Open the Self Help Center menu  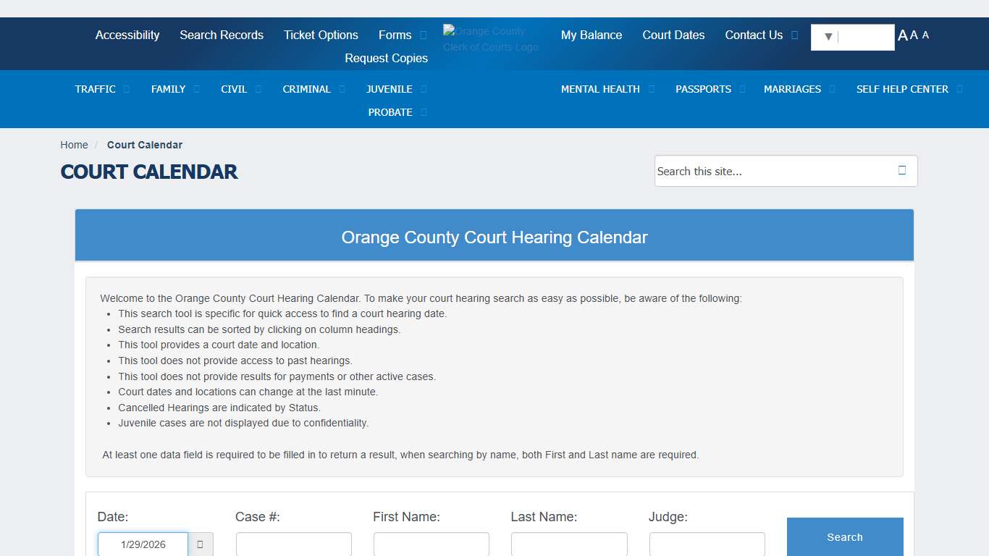pos(902,89)
